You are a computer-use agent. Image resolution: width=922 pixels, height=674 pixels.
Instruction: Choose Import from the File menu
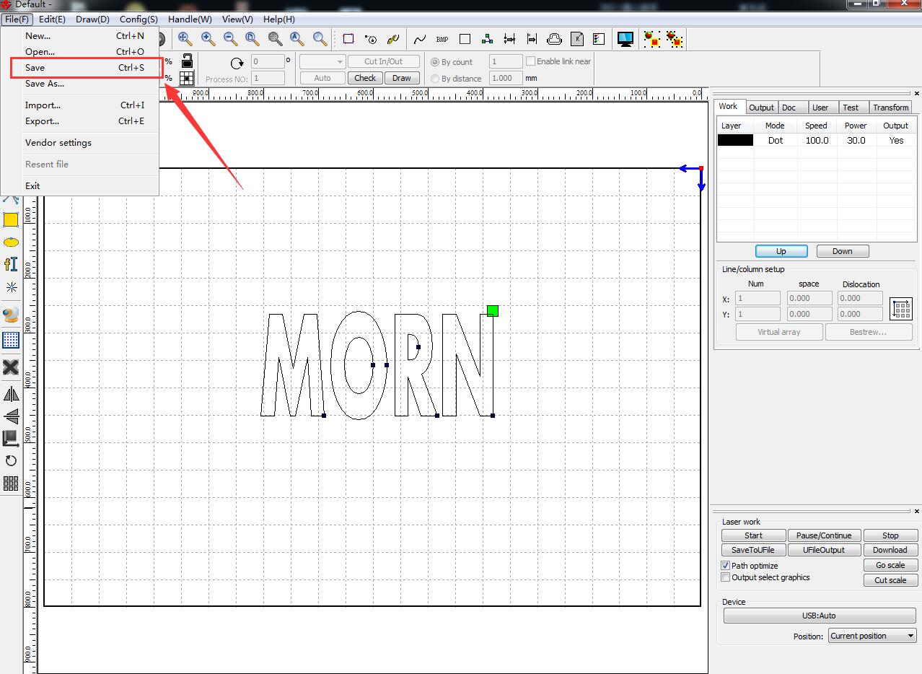[79, 105]
